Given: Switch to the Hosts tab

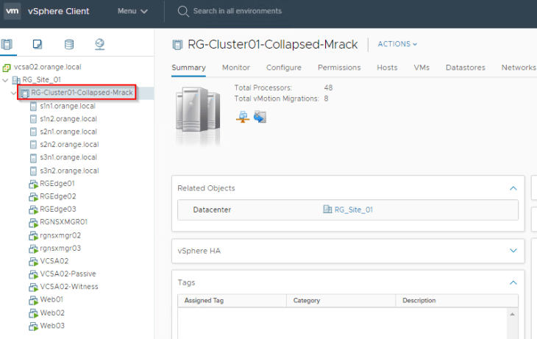Looking at the screenshot, I should 387,68.
